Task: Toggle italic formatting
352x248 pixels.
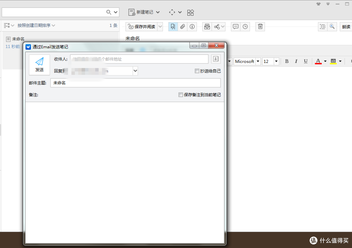Action: click(x=296, y=61)
